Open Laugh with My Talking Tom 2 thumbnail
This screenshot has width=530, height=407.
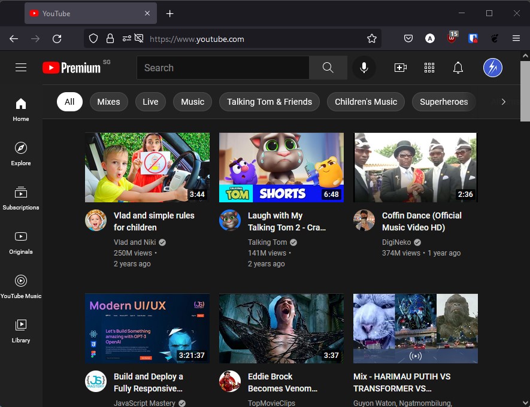pyautogui.click(x=281, y=168)
